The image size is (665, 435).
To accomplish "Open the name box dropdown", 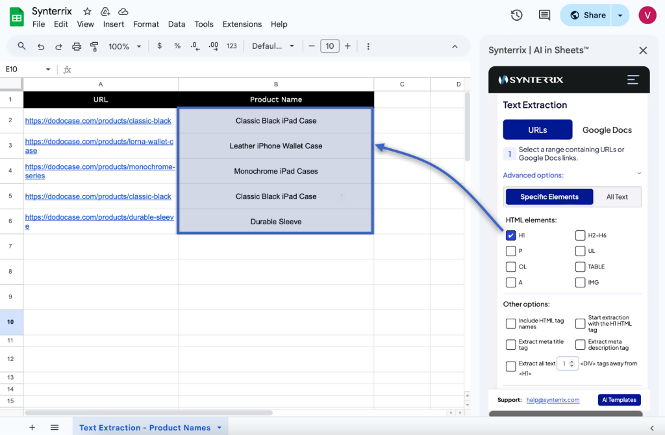I will 48,69.
